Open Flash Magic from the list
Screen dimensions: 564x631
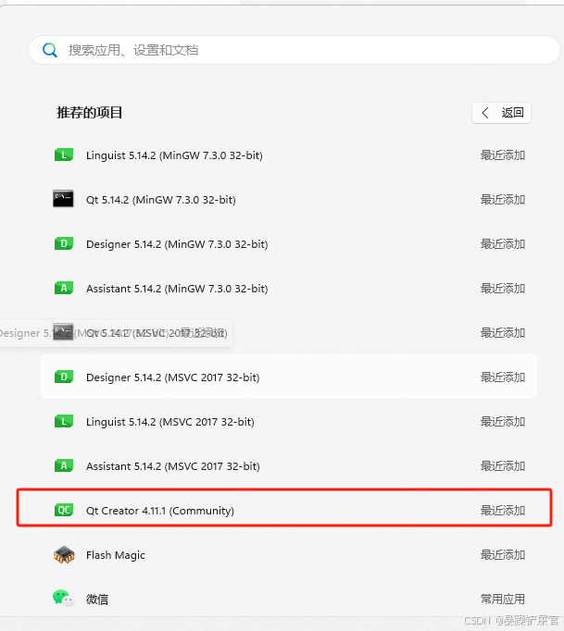289,555
